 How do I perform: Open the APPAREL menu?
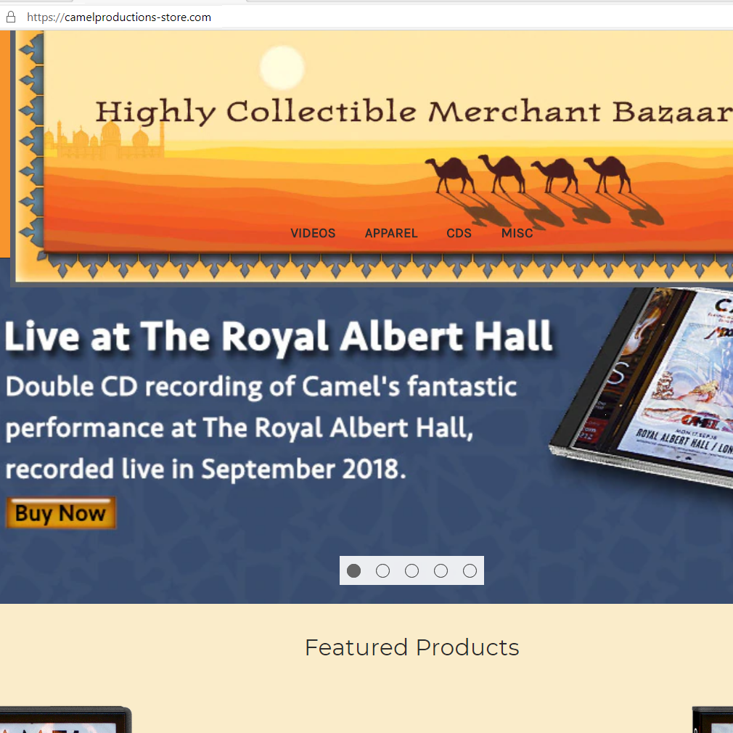coord(390,233)
